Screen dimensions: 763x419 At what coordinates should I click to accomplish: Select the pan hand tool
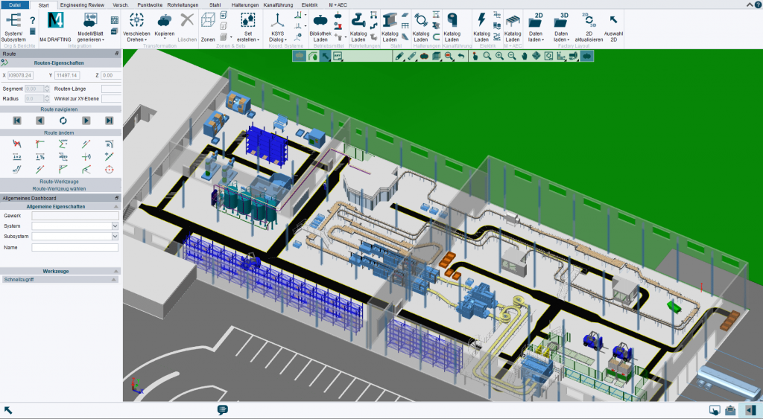(x=524, y=57)
